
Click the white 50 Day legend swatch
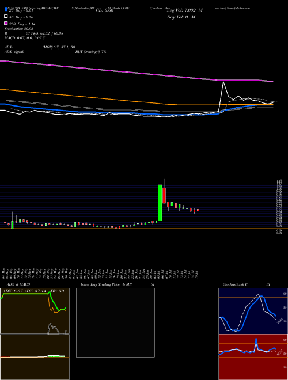(6, 17)
